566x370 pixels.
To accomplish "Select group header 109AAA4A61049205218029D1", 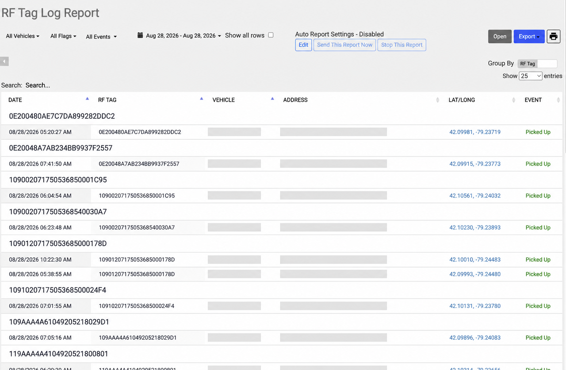I will (x=59, y=322).
